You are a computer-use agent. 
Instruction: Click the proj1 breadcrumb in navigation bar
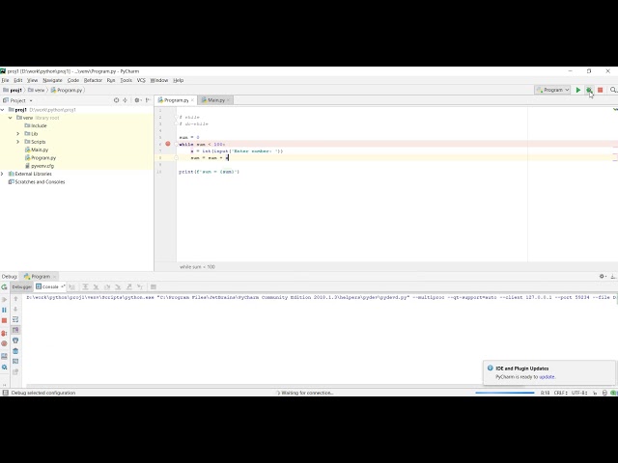coord(13,90)
